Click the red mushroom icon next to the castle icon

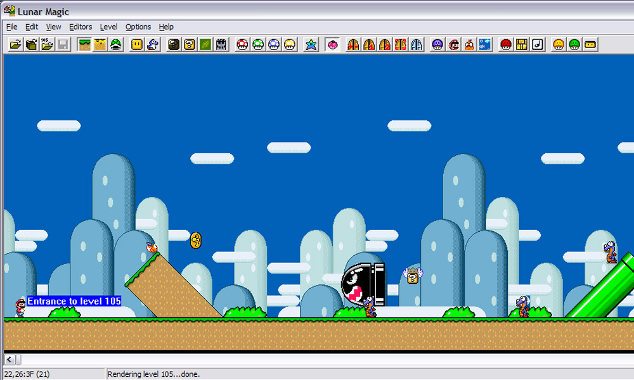pos(242,44)
